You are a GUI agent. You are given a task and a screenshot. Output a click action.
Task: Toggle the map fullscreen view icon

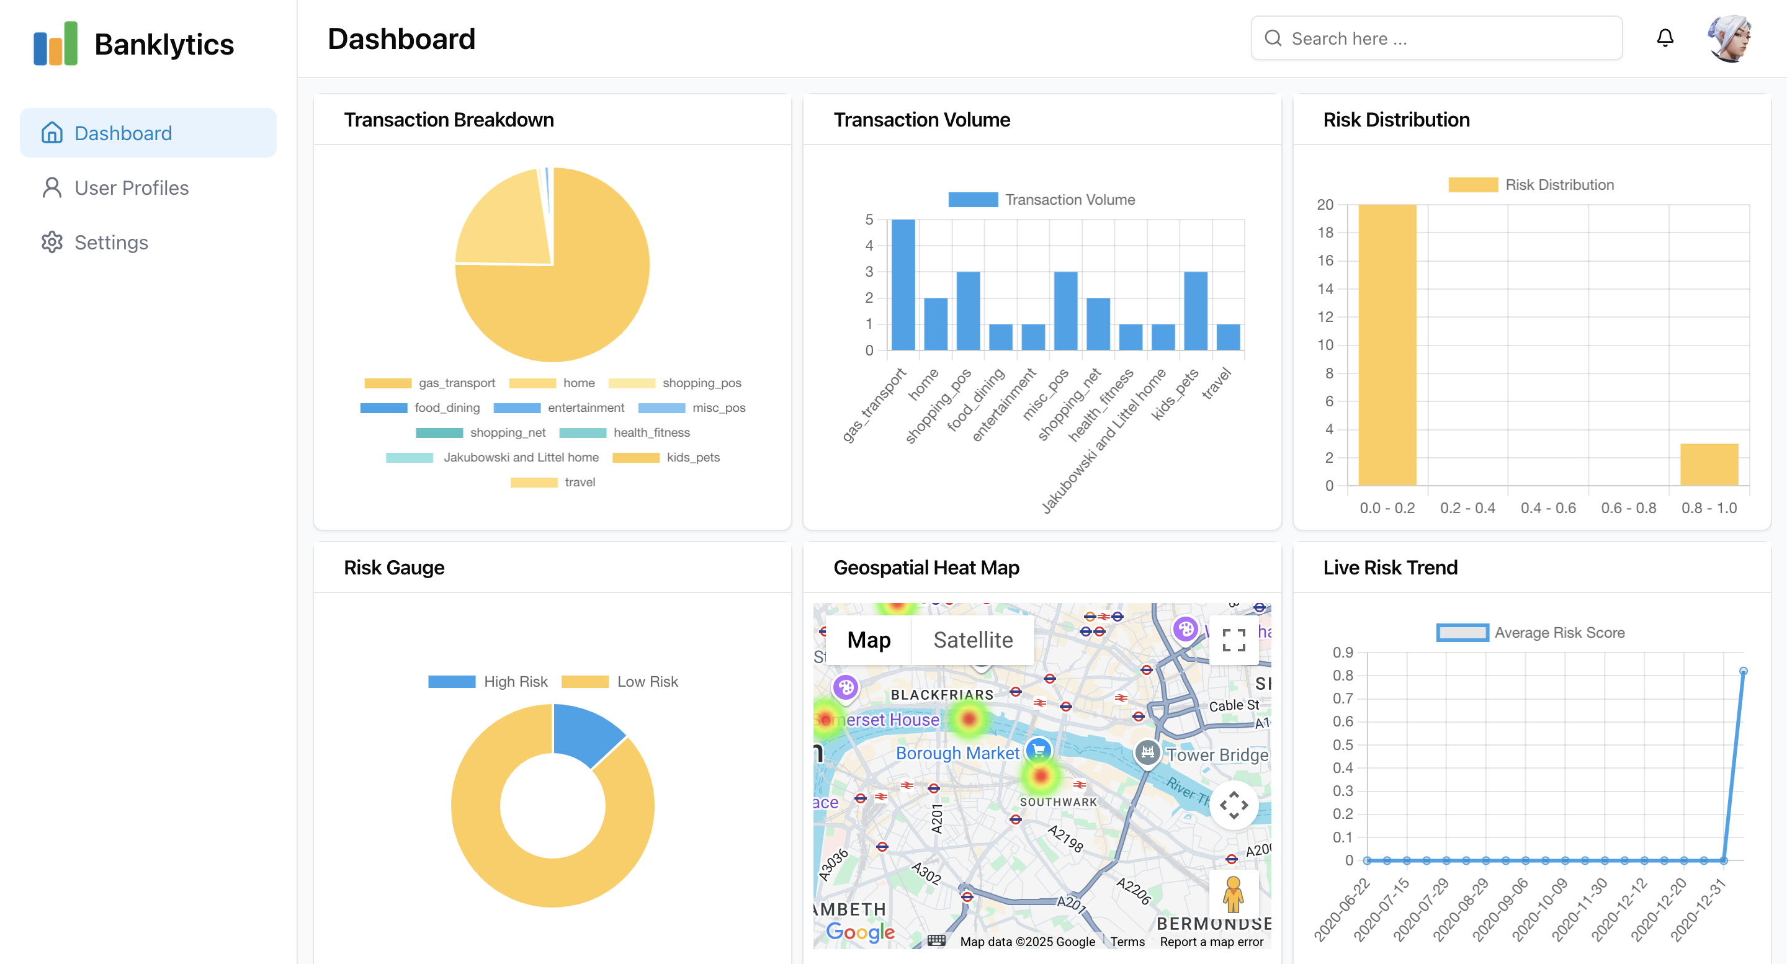point(1234,640)
